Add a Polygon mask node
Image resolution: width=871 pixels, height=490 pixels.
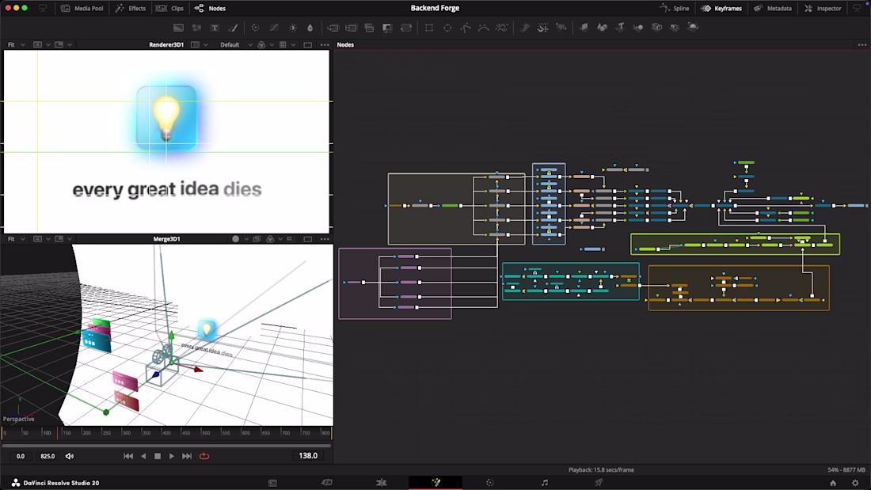point(466,27)
